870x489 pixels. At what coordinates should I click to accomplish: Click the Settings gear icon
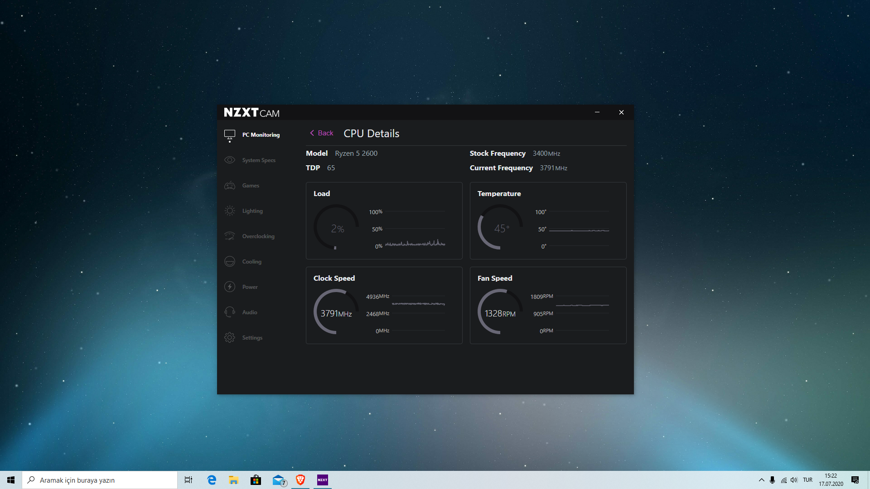click(230, 338)
